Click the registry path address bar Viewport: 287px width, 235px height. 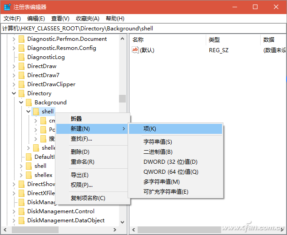pyautogui.click(x=143, y=29)
